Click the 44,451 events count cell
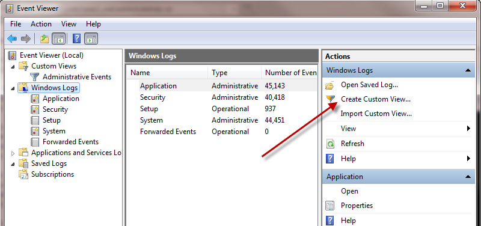Screen dimensions: 481x226 tap(275, 120)
